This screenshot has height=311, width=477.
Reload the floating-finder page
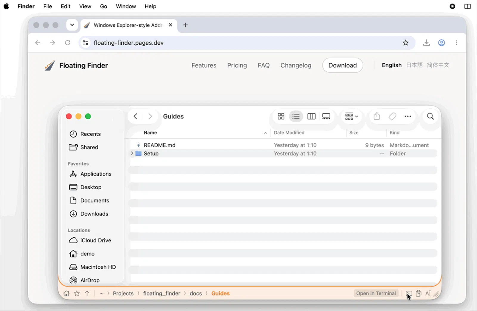click(x=68, y=43)
